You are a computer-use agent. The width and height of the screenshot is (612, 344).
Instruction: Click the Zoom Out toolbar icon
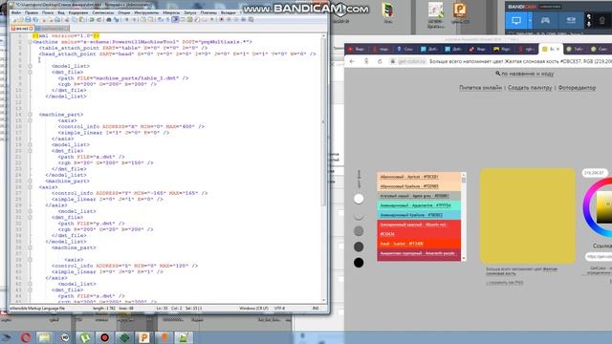(x=134, y=19)
